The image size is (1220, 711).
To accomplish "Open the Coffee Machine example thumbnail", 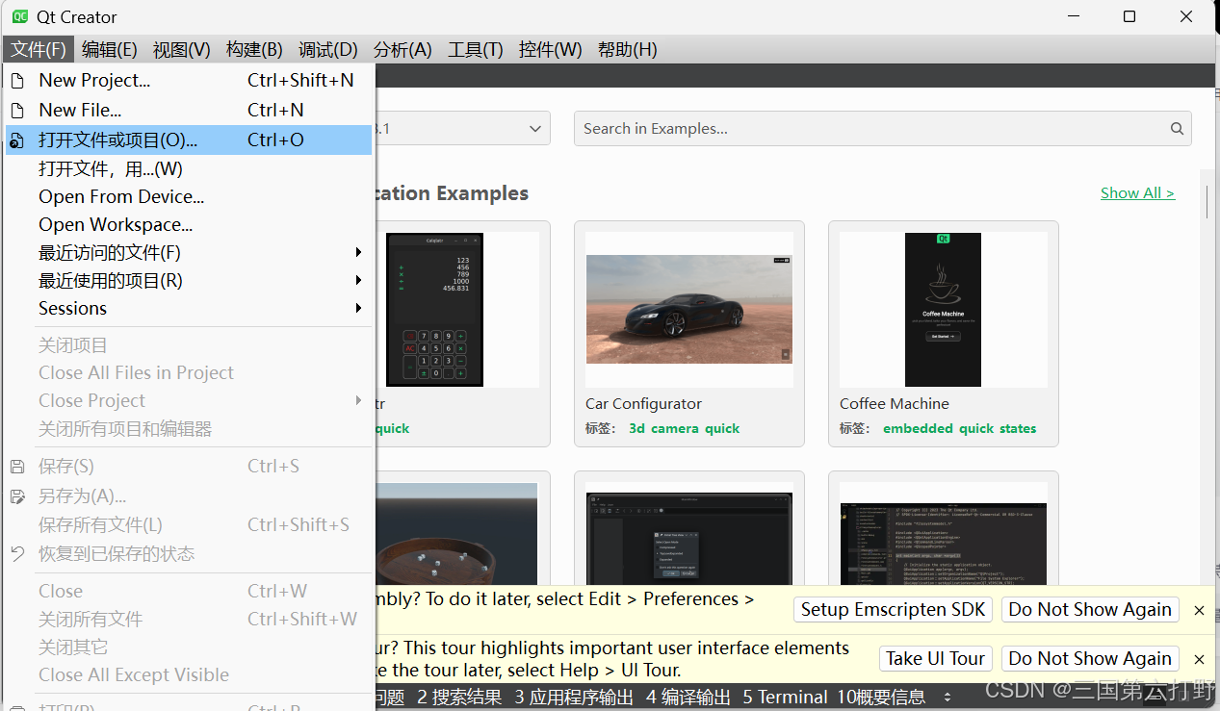I will [x=943, y=310].
